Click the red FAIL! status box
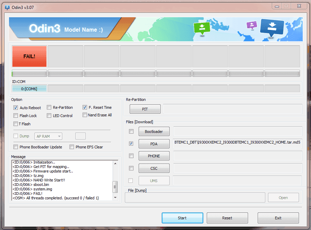311x230 pixels. (29, 56)
